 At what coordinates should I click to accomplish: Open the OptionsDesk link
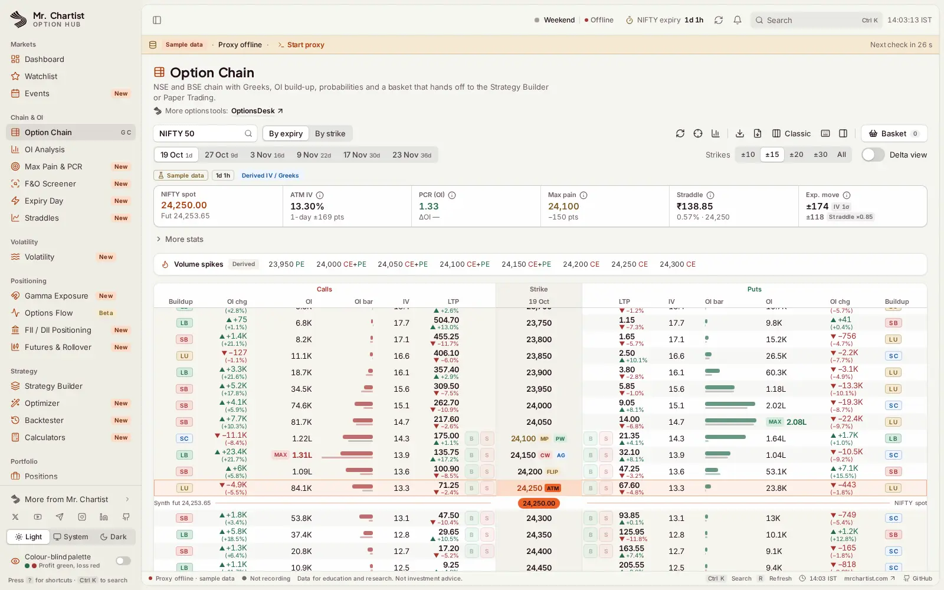pyautogui.click(x=257, y=111)
